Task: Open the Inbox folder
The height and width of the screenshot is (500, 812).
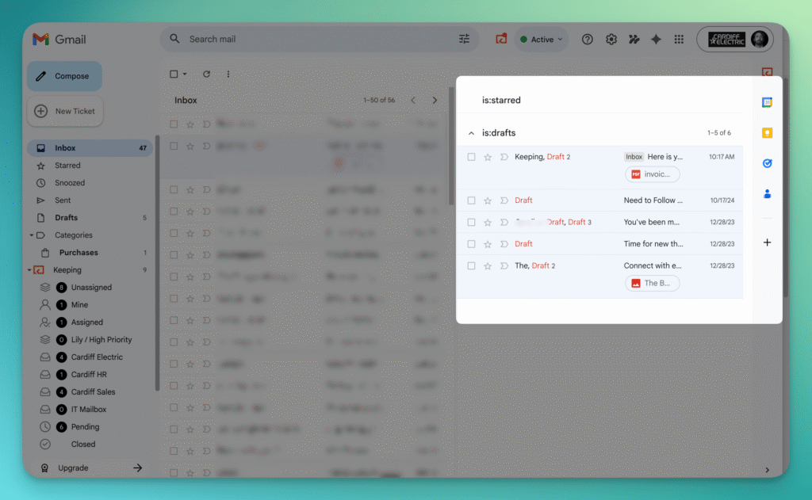Action: click(90, 148)
